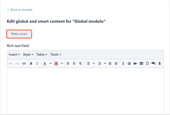Apply the text color

coord(45,64)
